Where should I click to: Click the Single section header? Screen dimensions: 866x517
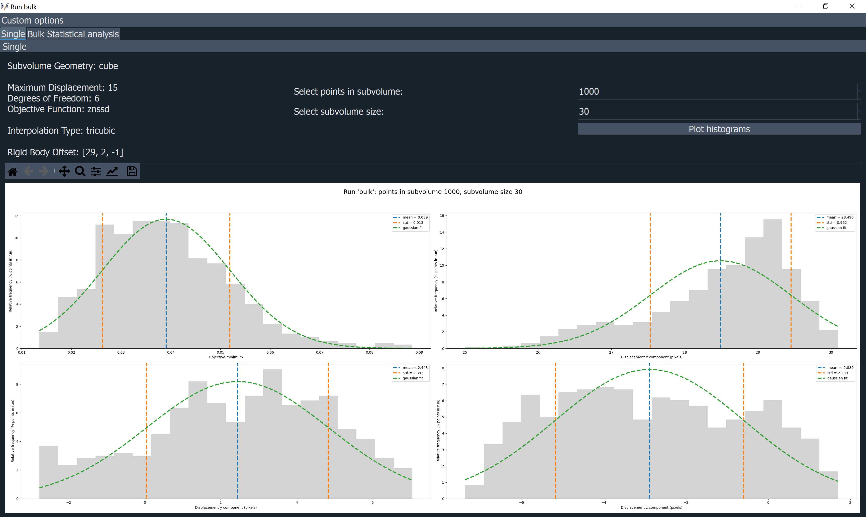click(433, 47)
